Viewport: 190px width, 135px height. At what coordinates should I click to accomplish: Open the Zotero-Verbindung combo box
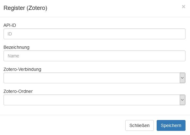95,78
